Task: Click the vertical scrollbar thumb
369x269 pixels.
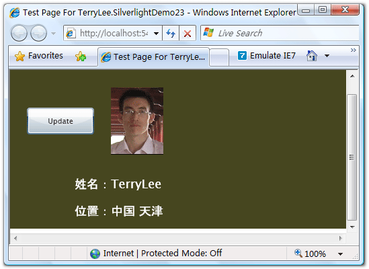Action: click(x=352, y=157)
